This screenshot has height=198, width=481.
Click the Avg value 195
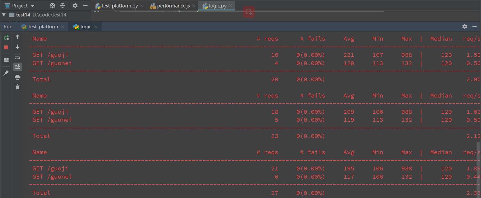click(349, 169)
